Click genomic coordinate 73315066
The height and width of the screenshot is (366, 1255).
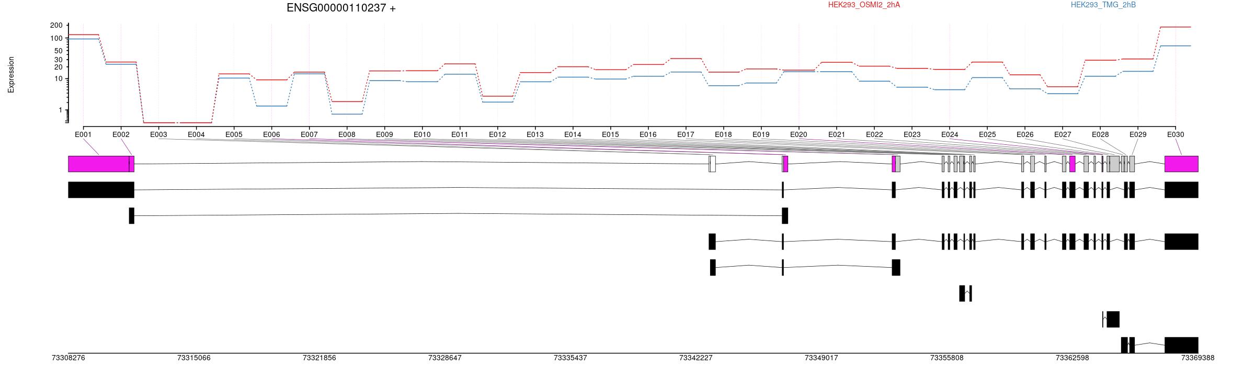click(193, 358)
